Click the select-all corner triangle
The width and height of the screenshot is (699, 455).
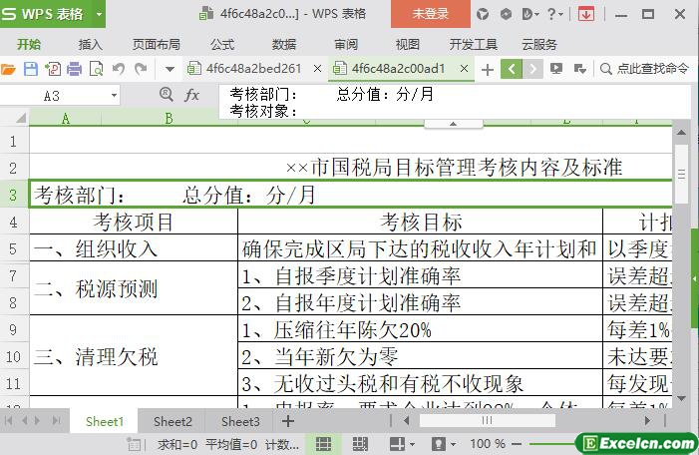[21, 118]
